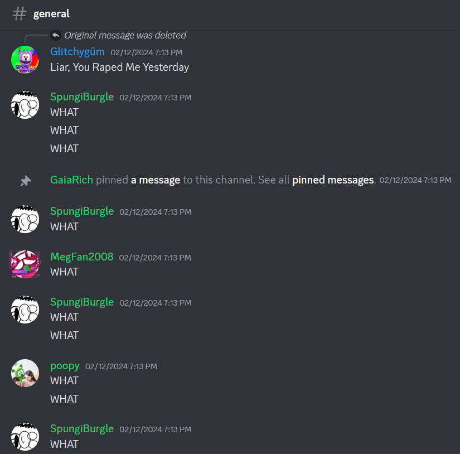Click SpungiBurgle's avatar at the bottom

tap(25, 437)
